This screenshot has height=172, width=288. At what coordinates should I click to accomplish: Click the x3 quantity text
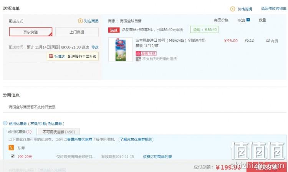268,41
